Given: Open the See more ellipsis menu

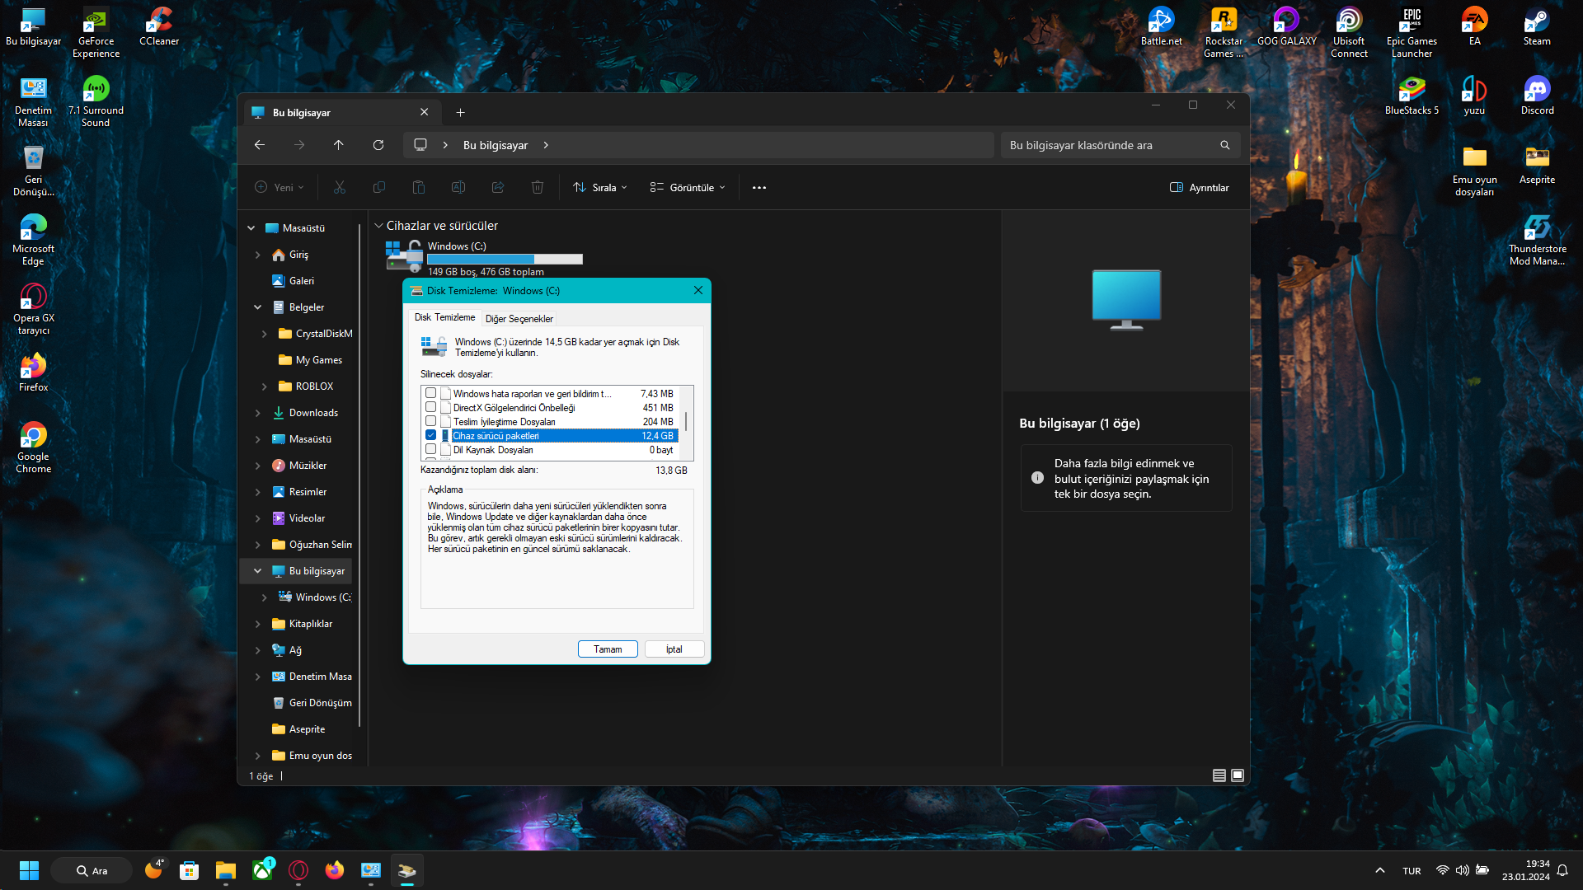Looking at the screenshot, I should (759, 188).
